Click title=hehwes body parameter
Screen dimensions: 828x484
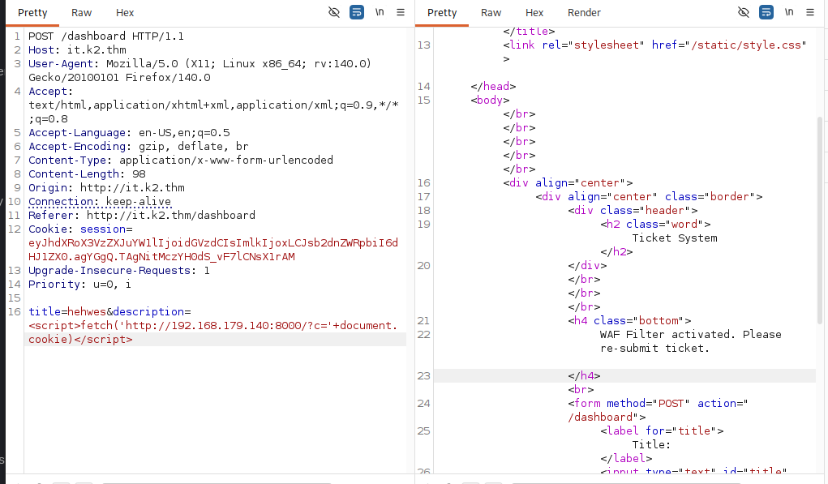pos(67,311)
